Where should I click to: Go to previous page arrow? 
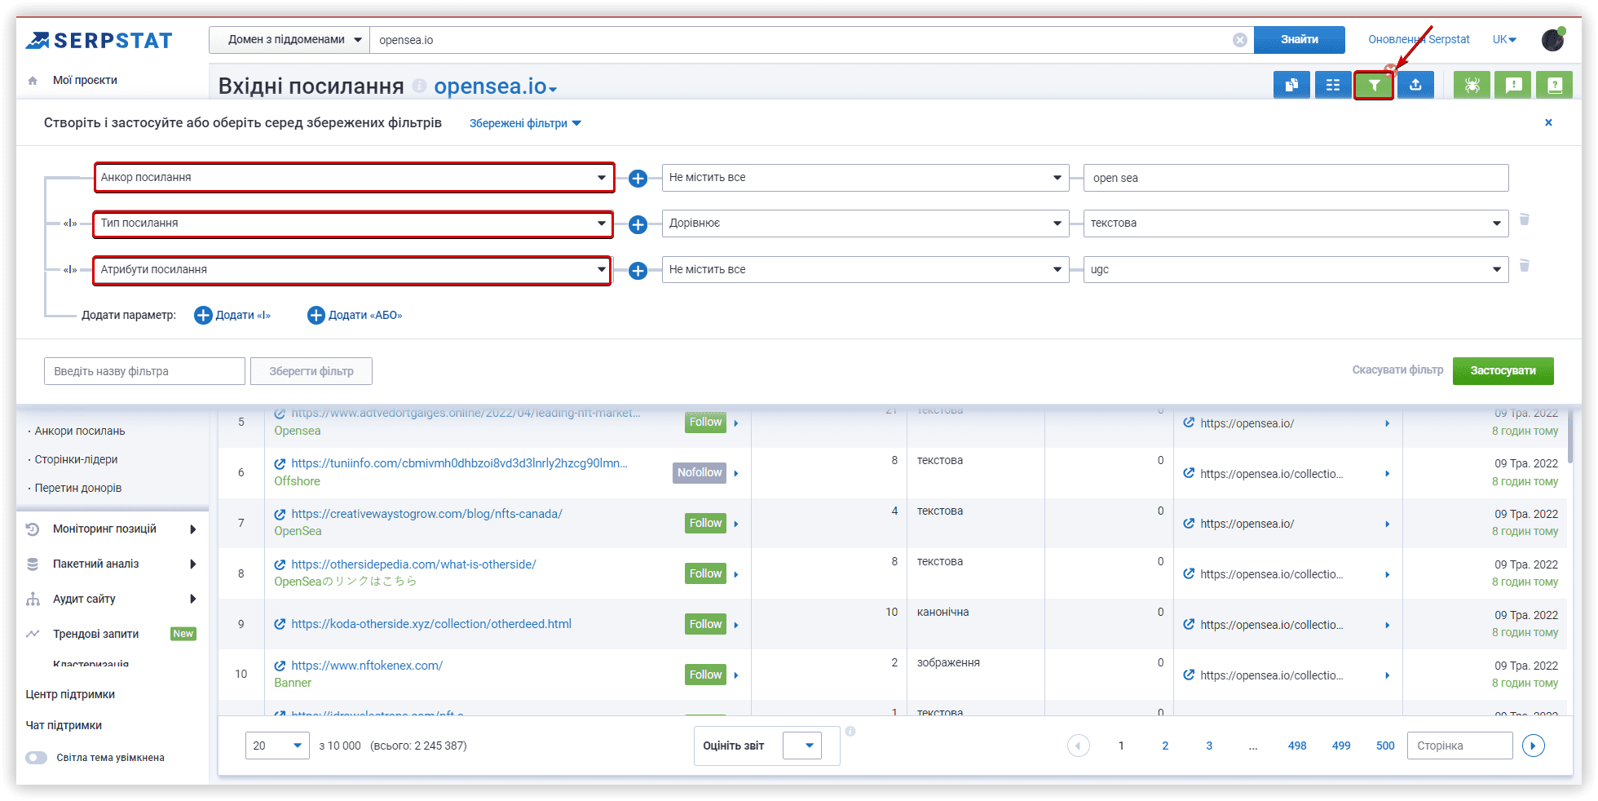click(x=1079, y=746)
